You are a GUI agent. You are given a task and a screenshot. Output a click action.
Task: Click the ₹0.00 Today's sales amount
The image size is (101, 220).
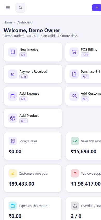pos(15,151)
